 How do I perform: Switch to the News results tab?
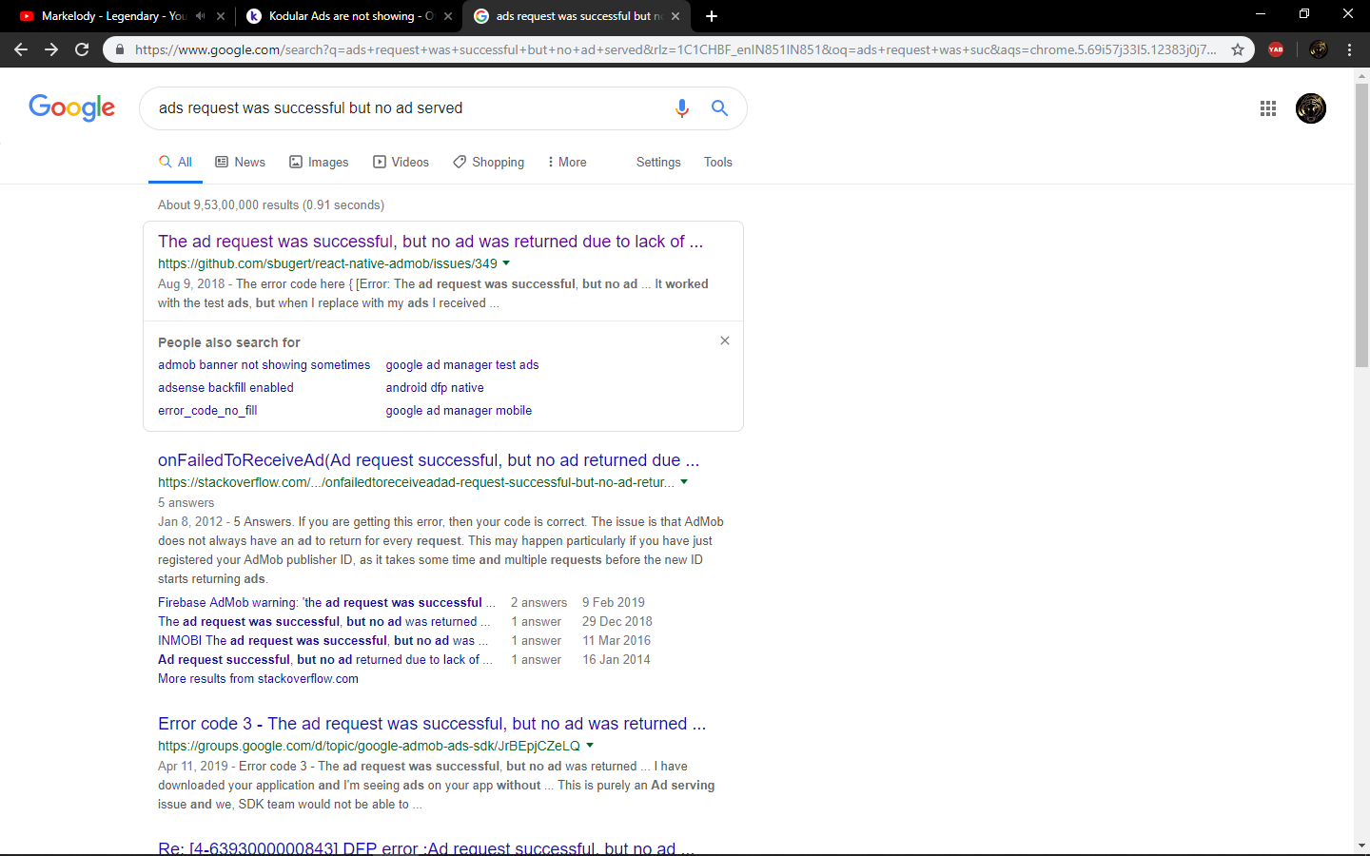coord(241,163)
